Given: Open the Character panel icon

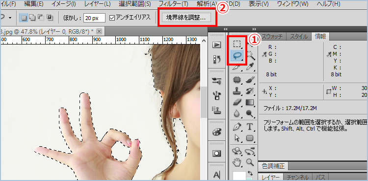Looking at the screenshot, I should [x=216, y=175].
